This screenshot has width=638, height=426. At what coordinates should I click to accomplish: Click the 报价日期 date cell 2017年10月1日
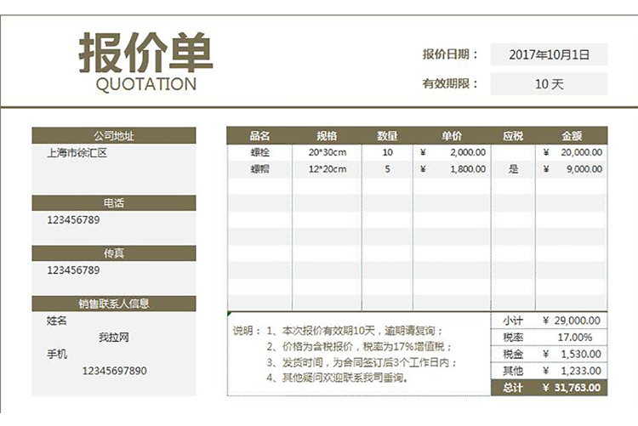click(549, 54)
